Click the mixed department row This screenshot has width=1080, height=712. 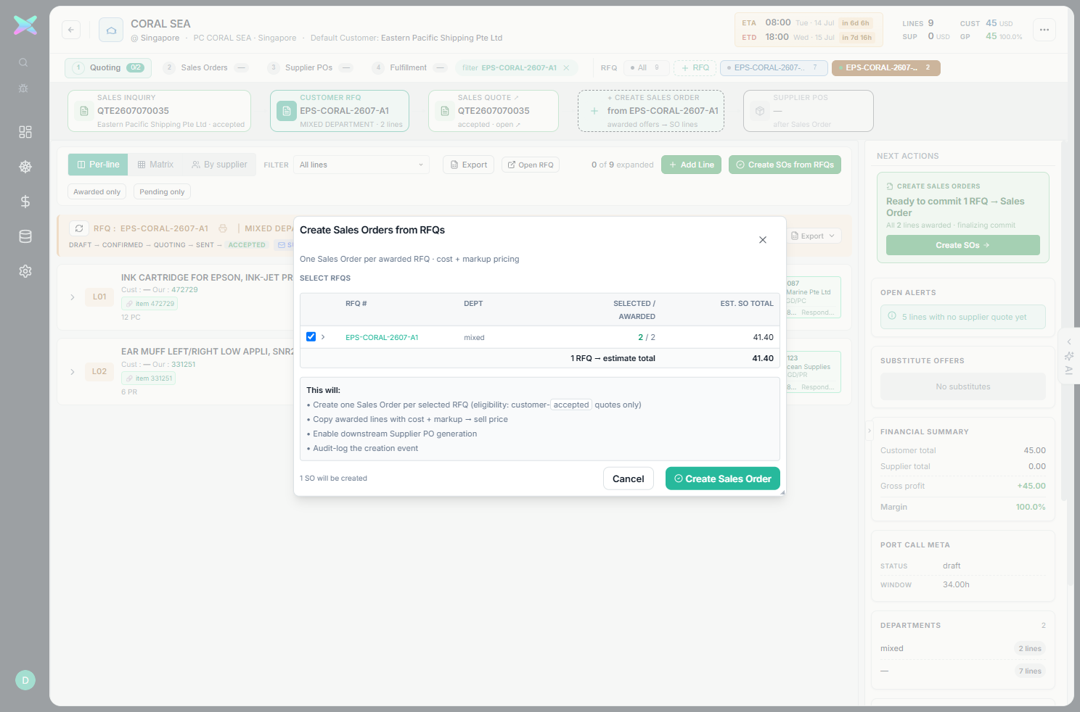point(962,649)
